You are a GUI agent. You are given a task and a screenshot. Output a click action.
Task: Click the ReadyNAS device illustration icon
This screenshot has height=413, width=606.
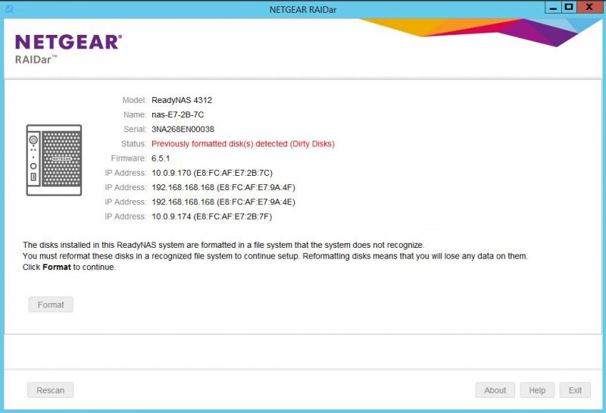pos(54,160)
